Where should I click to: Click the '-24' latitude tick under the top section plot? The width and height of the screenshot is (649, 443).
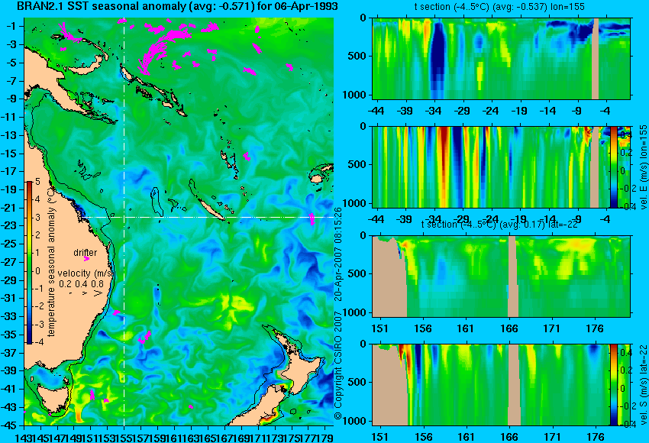tap(490, 111)
